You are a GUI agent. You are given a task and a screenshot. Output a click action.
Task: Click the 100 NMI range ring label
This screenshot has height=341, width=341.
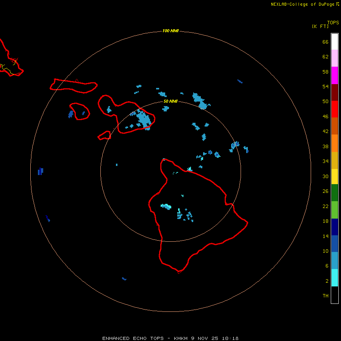pos(170,31)
